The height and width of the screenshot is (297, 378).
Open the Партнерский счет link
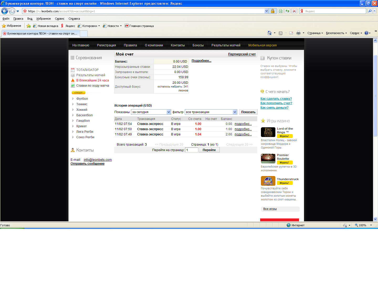(x=242, y=54)
